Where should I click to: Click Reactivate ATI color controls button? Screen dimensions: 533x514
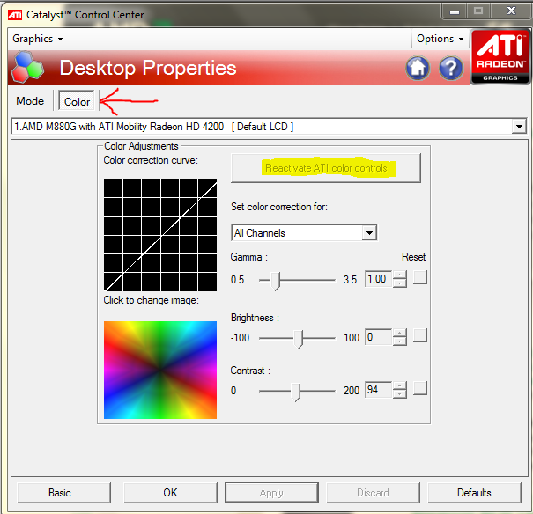tap(326, 167)
